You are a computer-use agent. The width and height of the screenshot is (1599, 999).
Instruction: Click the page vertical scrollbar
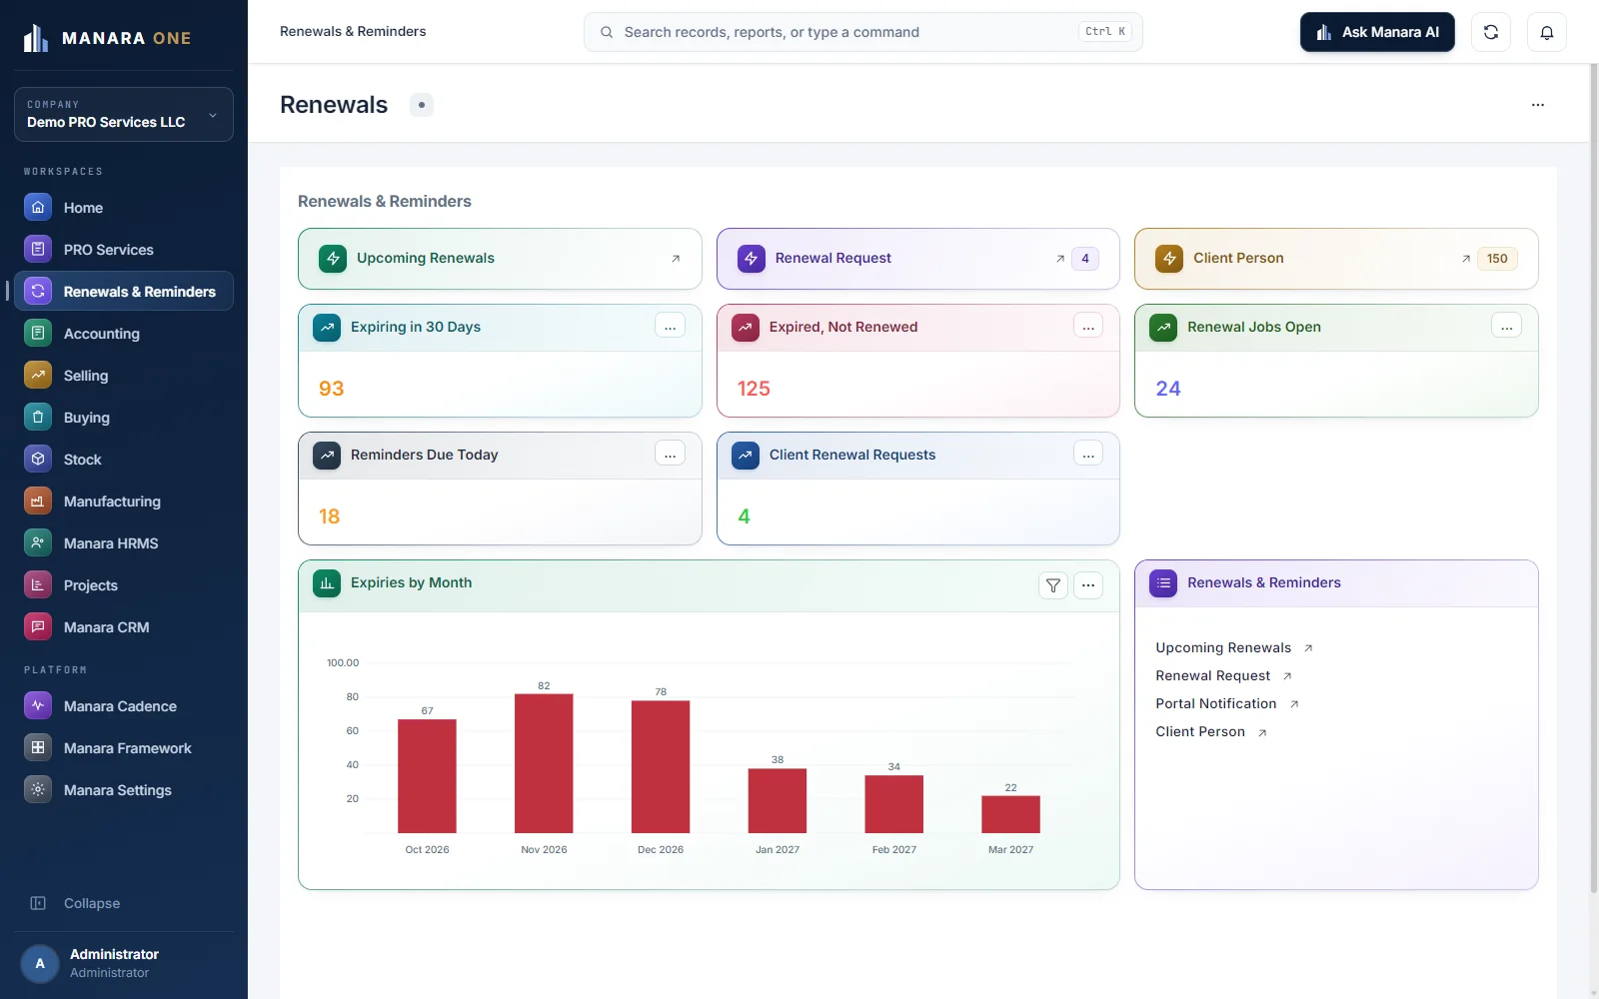[1593, 480]
